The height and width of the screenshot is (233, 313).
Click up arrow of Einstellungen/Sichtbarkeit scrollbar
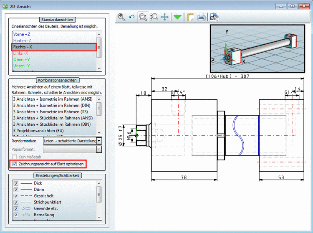(x=99, y=183)
